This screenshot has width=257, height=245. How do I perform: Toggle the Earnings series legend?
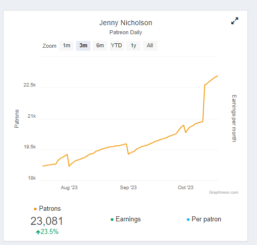(x=126, y=219)
